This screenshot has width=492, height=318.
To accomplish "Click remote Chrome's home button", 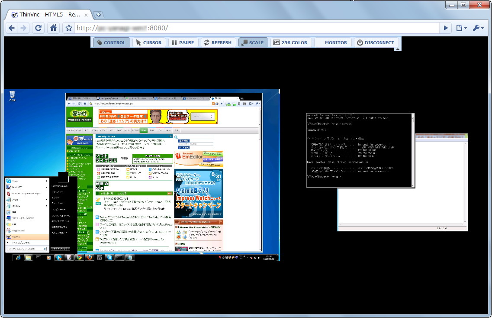I will (85, 104).
